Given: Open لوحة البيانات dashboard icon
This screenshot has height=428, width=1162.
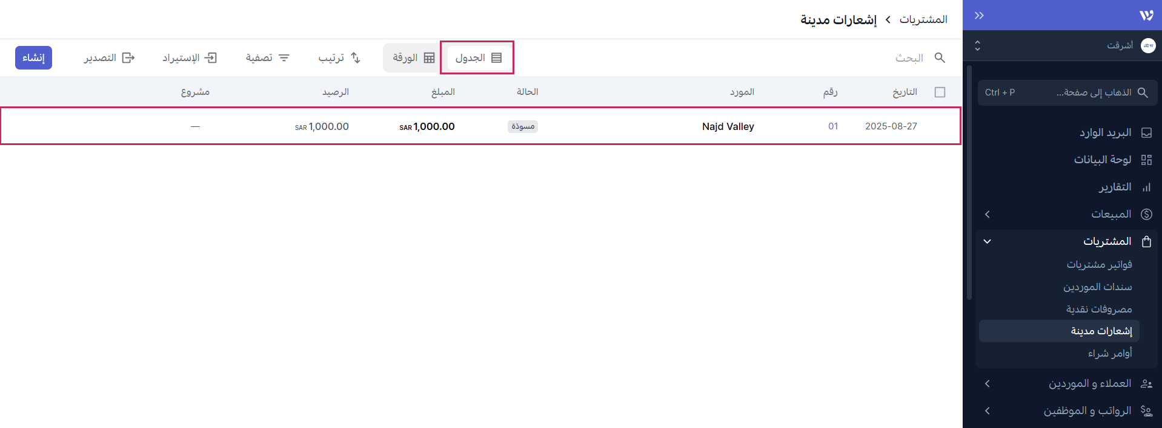Looking at the screenshot, I should pos(1146,160).
